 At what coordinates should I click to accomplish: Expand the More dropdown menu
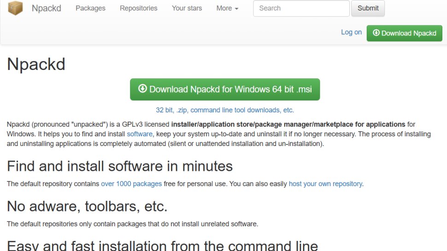(227, 8)
